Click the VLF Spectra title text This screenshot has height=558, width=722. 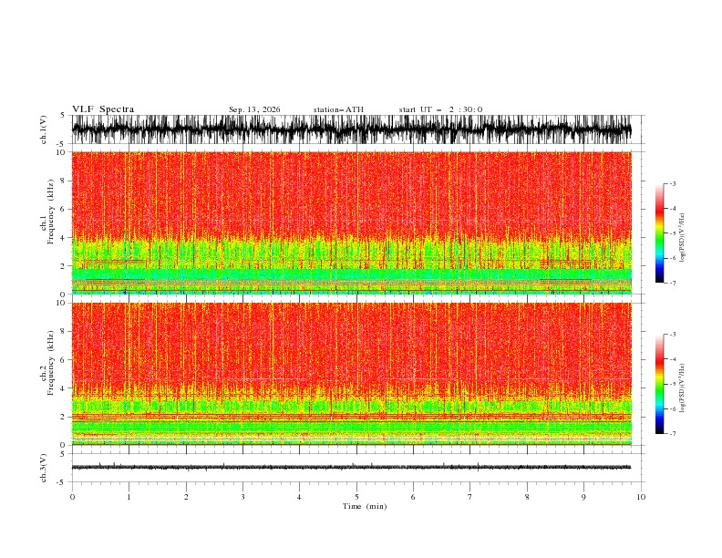(103, 109)
